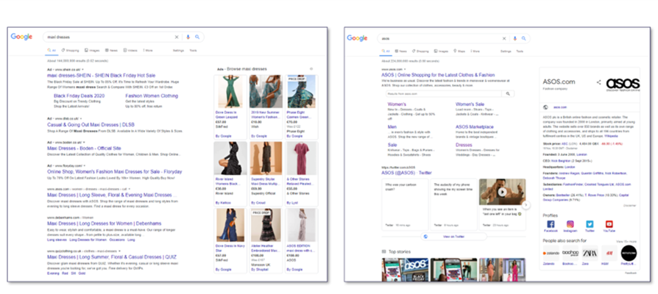658x294 pixels.
Task: Open the More menu in the asos window
Action: [475, 51]
